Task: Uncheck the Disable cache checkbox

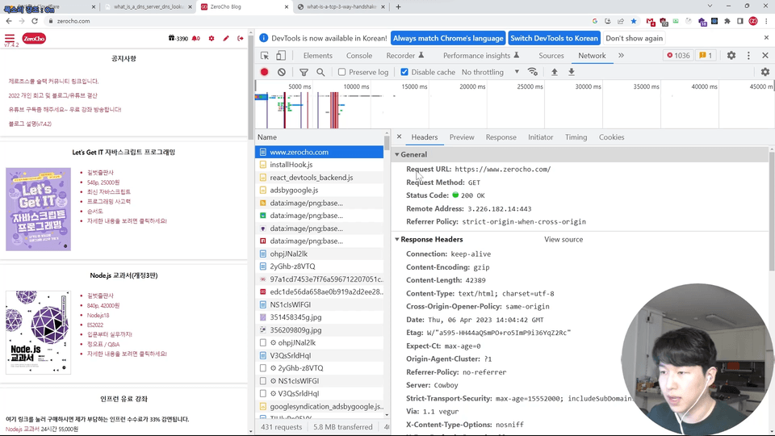Action: (x=404, y=72)
